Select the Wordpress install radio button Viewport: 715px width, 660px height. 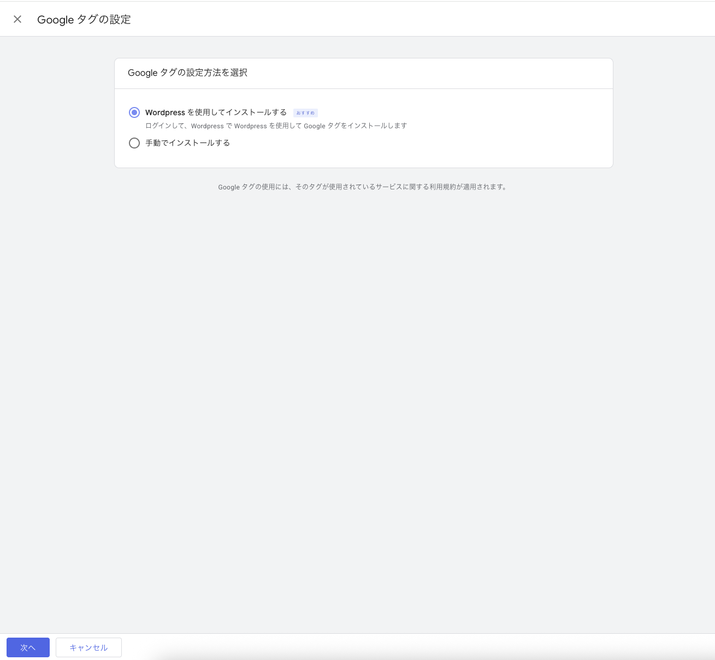pyautogui.click(x=134, y=112)
